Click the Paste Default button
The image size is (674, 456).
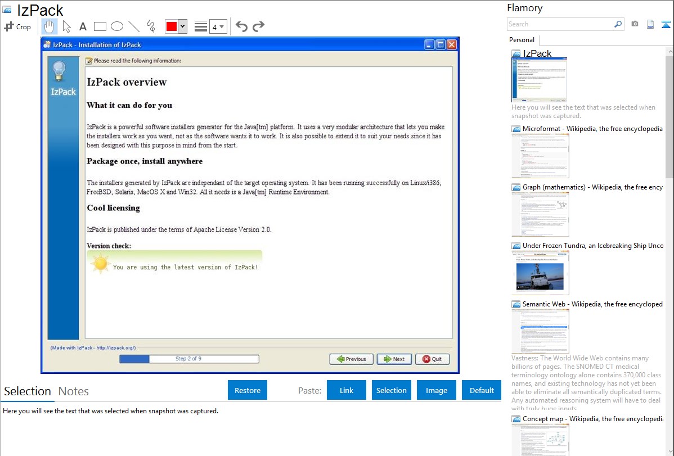point(482,390)
